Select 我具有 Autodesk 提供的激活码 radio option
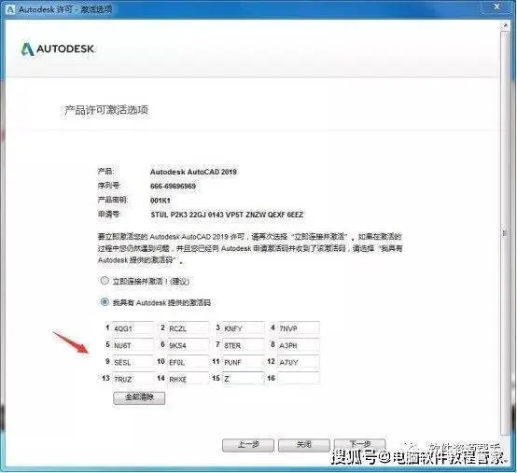This screenshot has height=473, width=517. (105, 301)
